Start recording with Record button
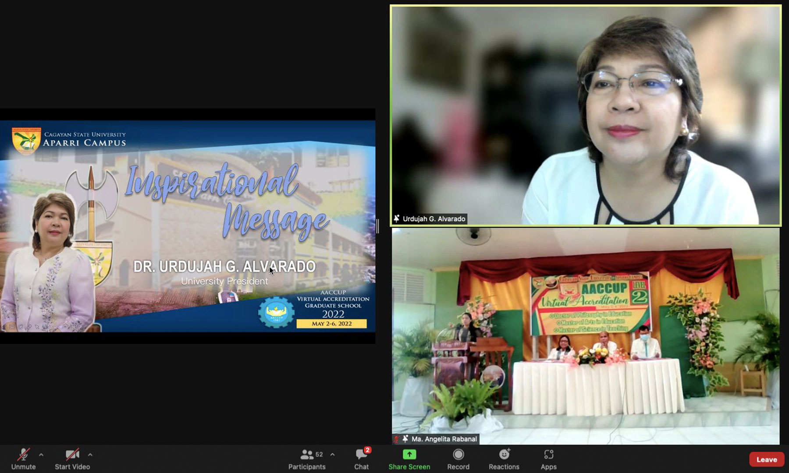Image resolution: width=789 pixels, height=473 pixels. pos(458,459)
